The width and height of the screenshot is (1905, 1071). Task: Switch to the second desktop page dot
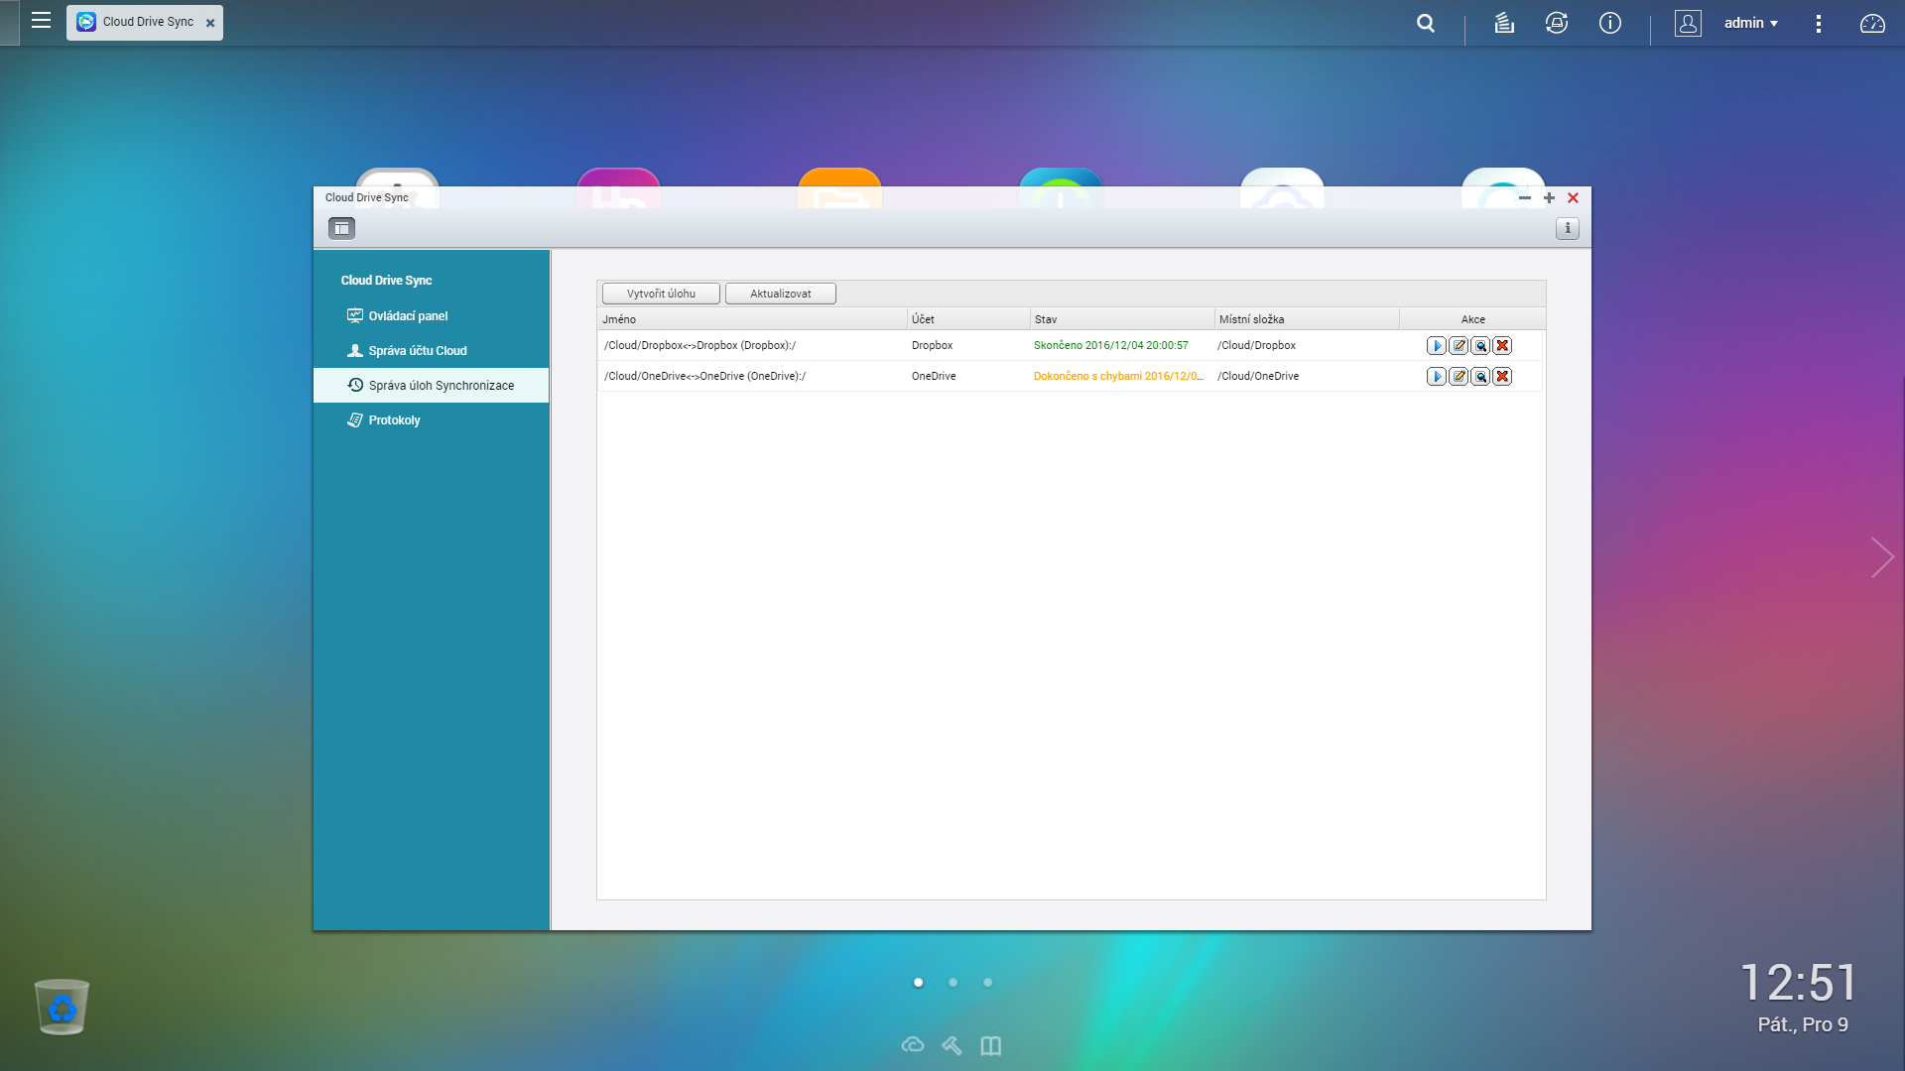click(952, 983)
